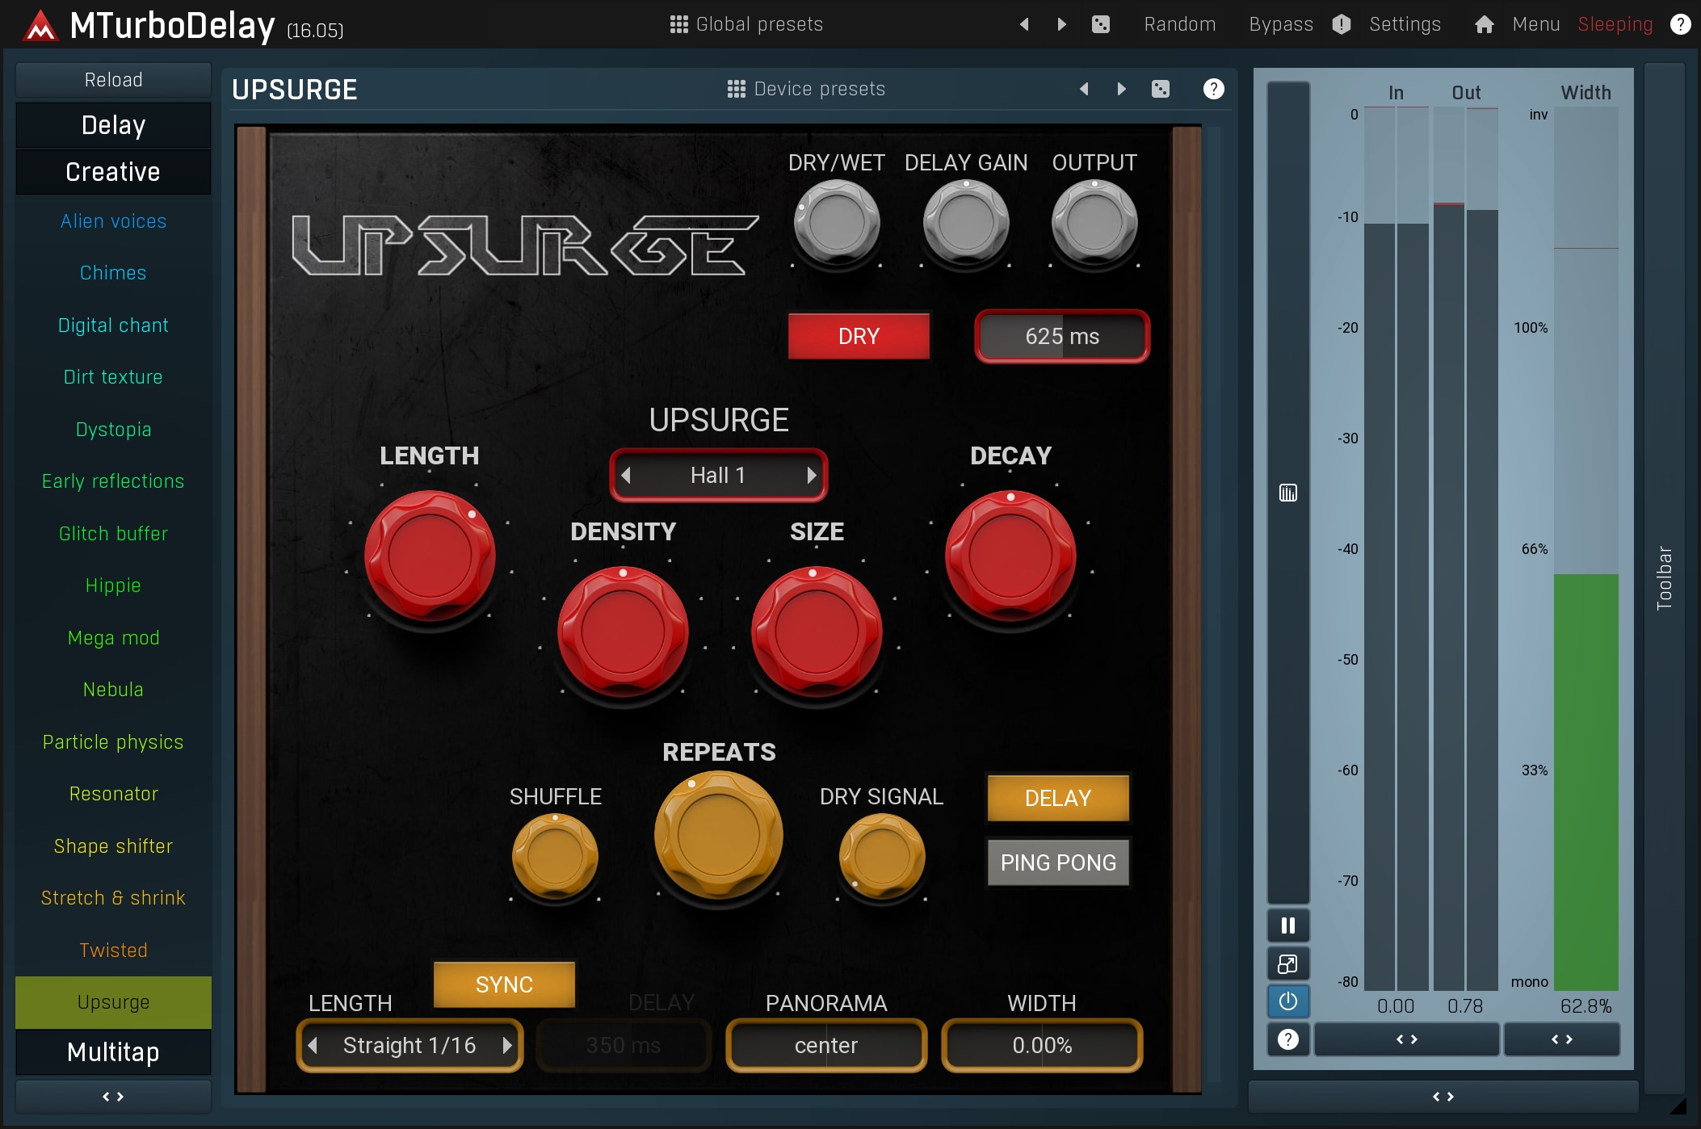This screenshot has height=1129, width=1701.
Task: Click the large REPEATS knob
Action: [718, 835]
